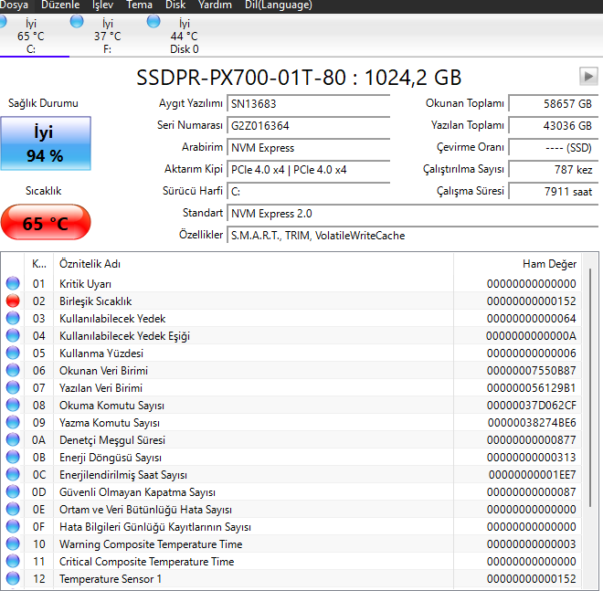Click the Aktarım Kipi field PCIe 4.0 x4
This screenshot has width=603, height=591.
(x=309, y=170)
